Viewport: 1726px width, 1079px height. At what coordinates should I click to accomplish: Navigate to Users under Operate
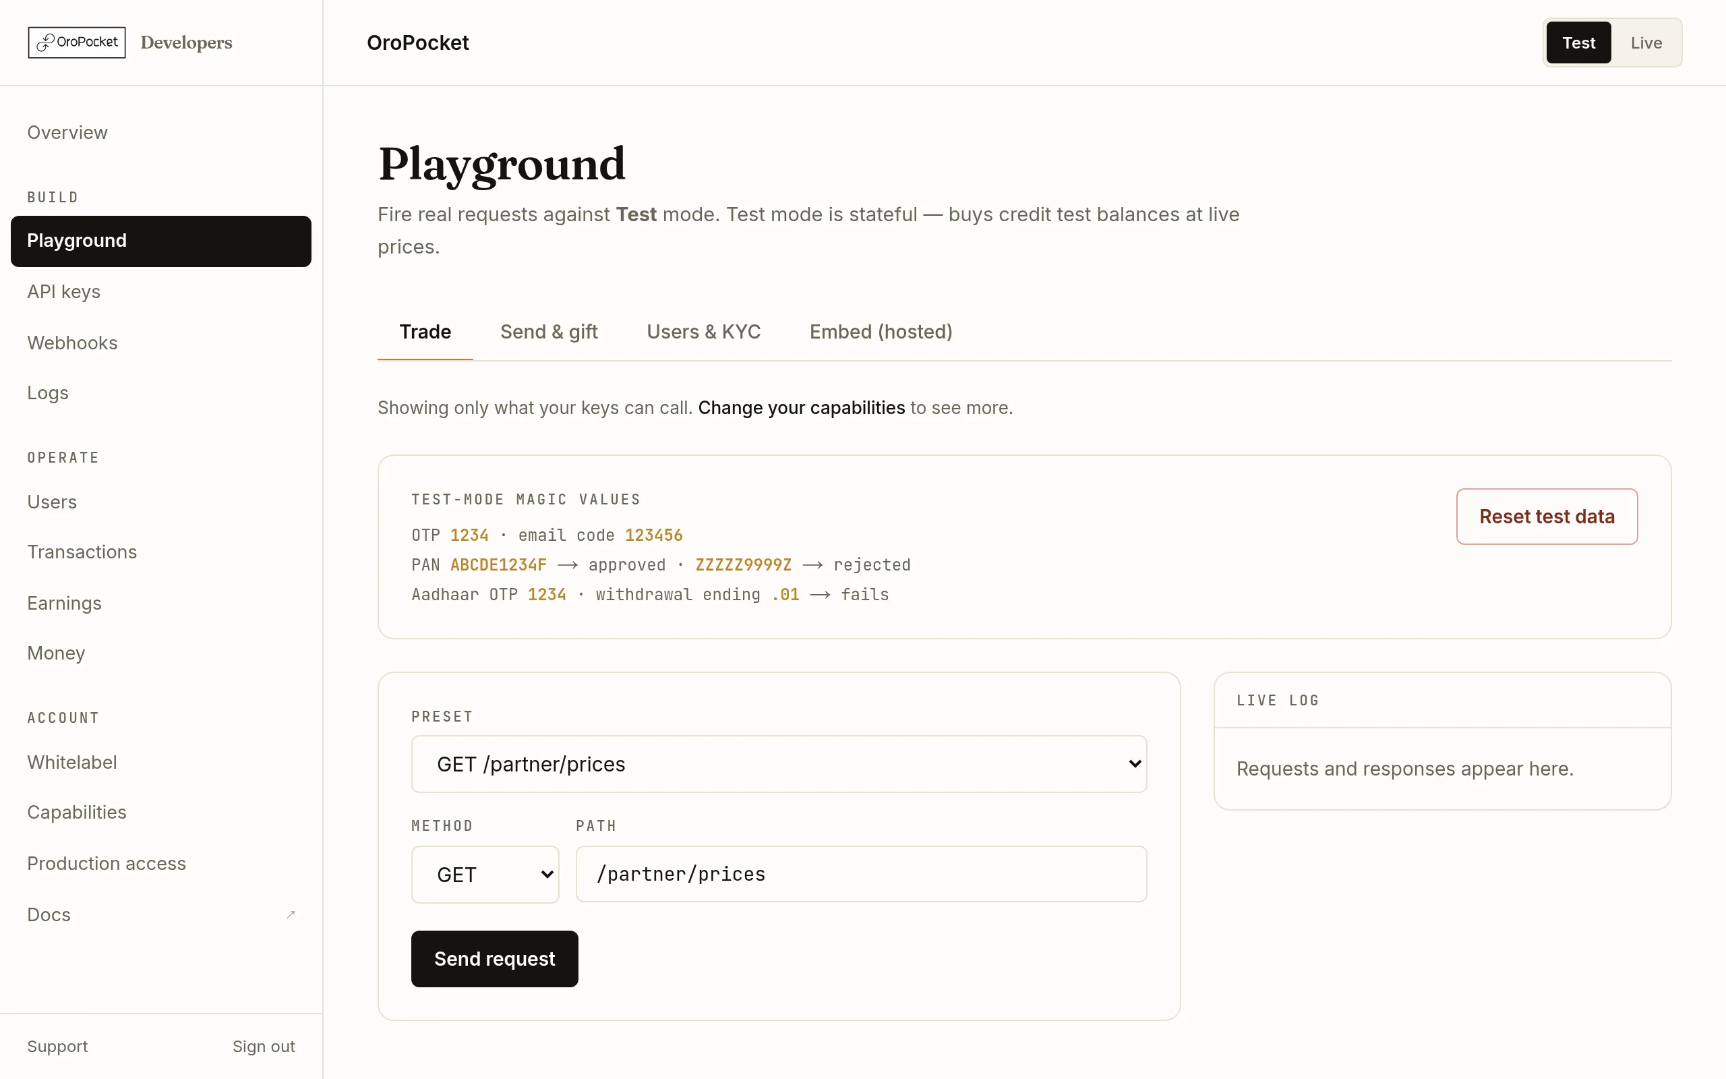coord(161,502)
